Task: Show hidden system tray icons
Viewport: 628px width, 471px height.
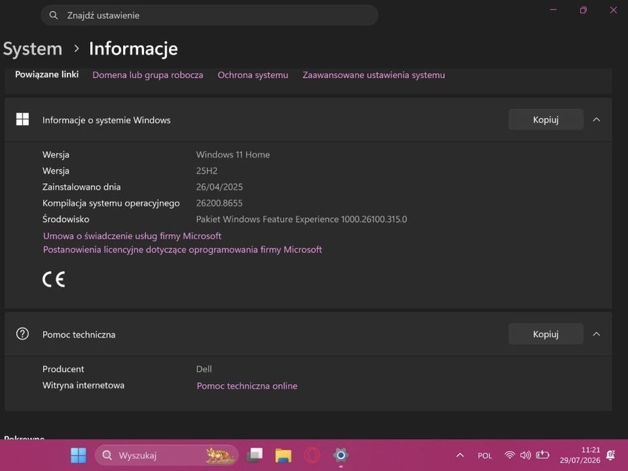Action: coord(460,456)
